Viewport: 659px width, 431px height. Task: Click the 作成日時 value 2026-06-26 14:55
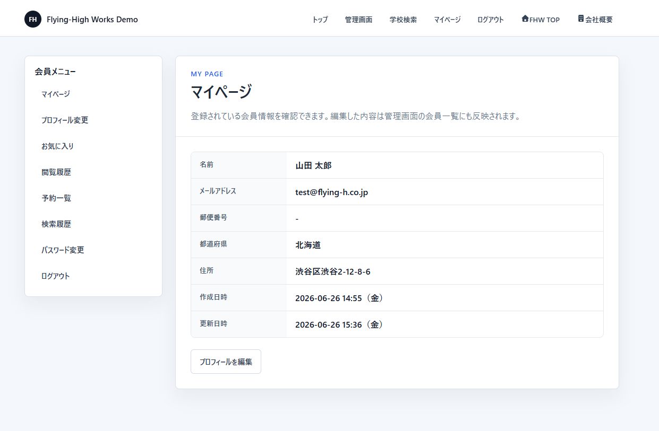[339, 298]
